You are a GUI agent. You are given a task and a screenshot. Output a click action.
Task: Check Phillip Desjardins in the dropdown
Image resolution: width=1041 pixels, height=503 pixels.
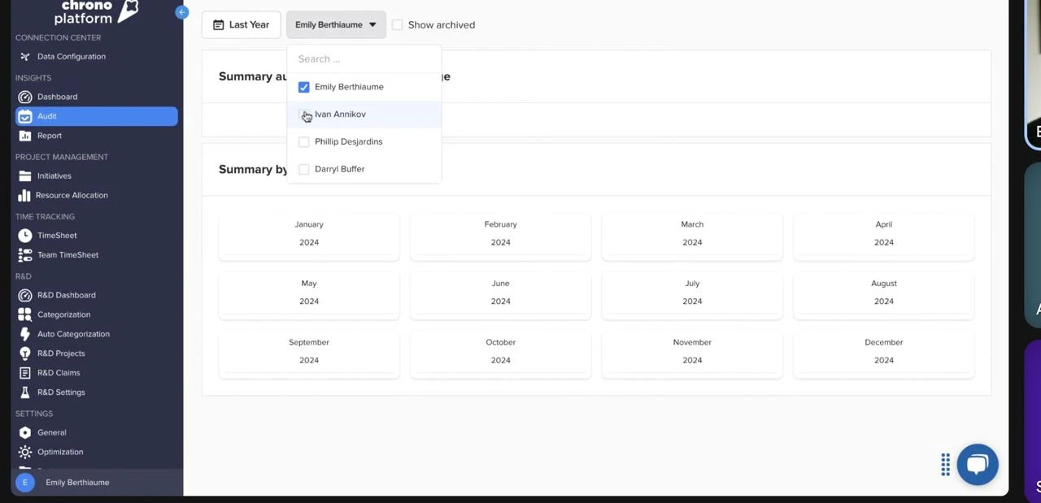click(303, 141)
